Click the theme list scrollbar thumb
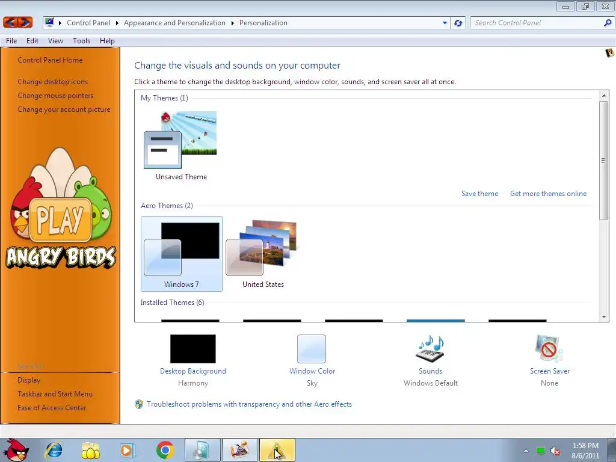 tap(604, 160)
